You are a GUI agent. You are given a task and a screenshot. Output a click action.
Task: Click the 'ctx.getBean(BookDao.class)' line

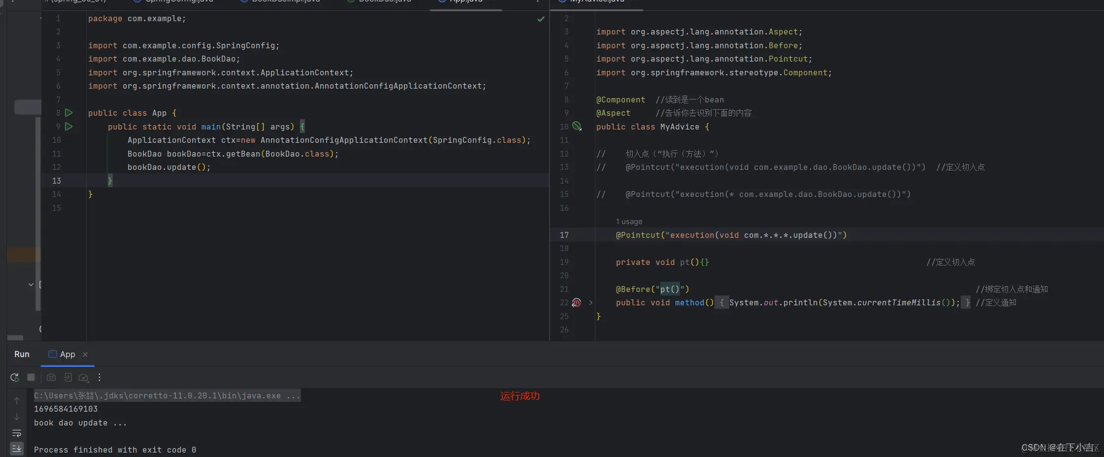pos(233,154)
